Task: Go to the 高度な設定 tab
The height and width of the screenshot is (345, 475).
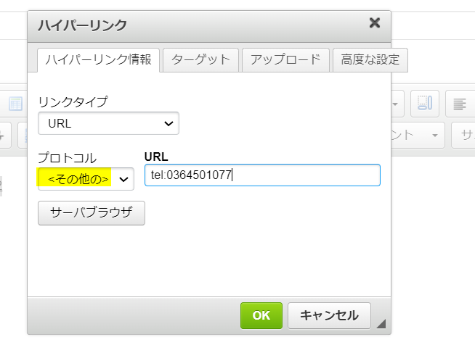Action: pos(370,59)
